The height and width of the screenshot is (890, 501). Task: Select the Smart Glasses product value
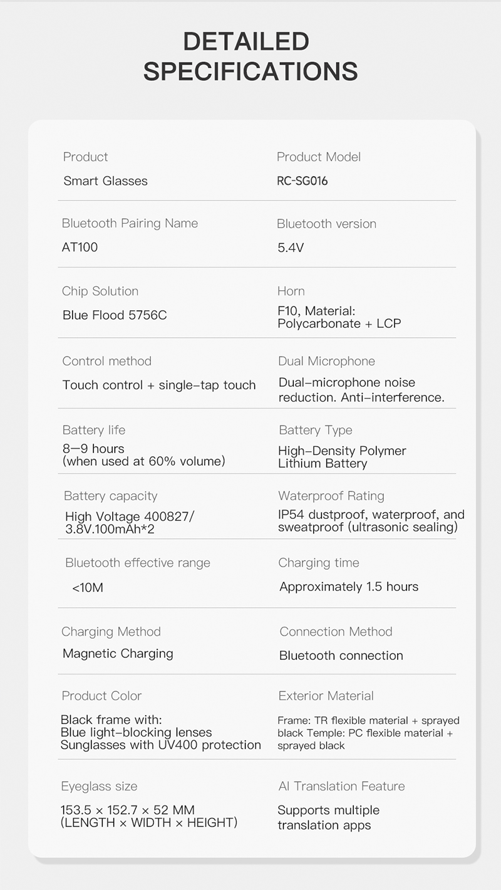(x=105, y=181)
